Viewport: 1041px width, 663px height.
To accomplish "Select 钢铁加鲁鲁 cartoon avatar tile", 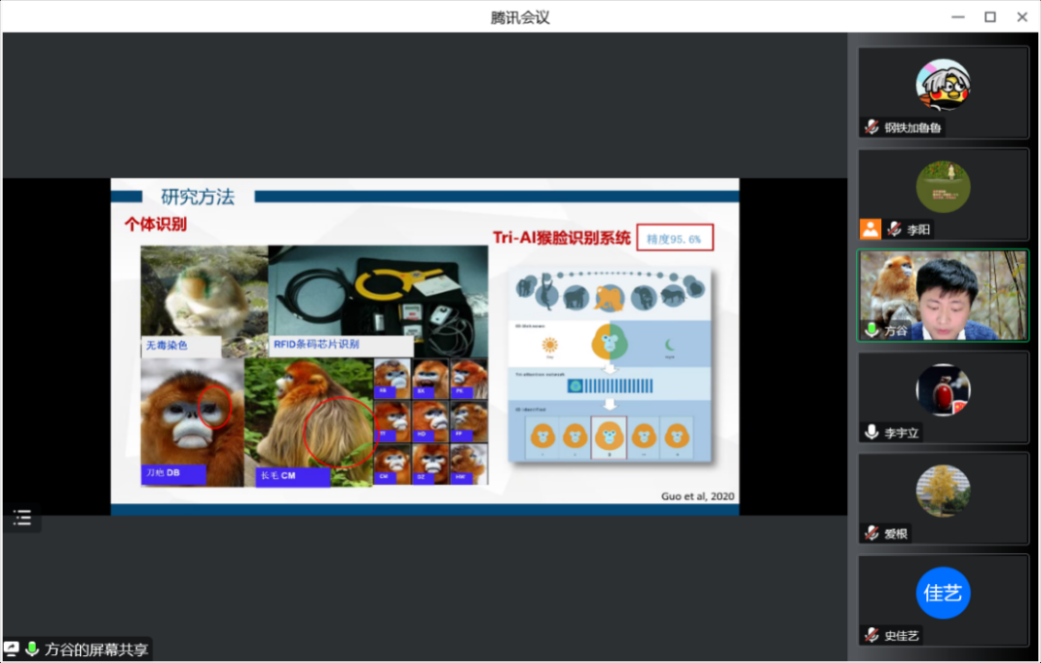I will (943, 85).
